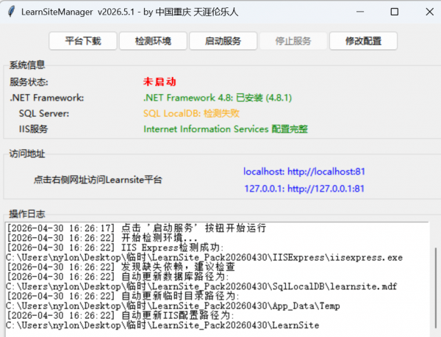Click the 系统信息 group heading
441x337 pixels.
tap(27, 65)
